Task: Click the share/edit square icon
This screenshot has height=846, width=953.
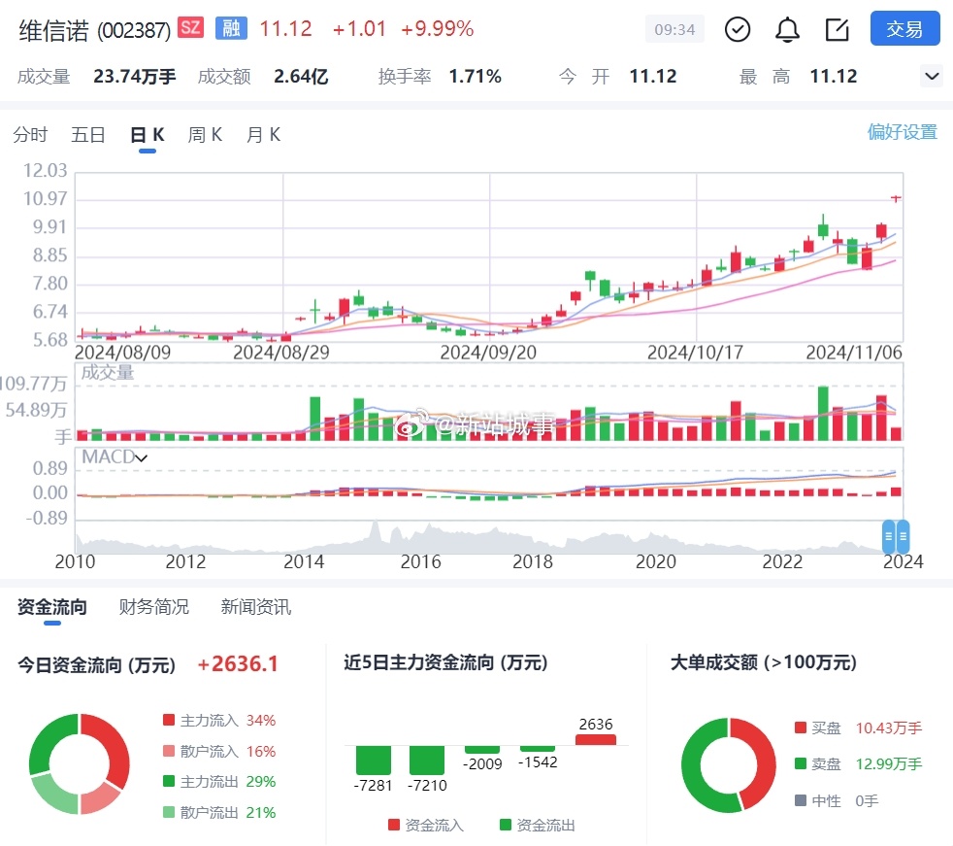Action: click(837, 29)
